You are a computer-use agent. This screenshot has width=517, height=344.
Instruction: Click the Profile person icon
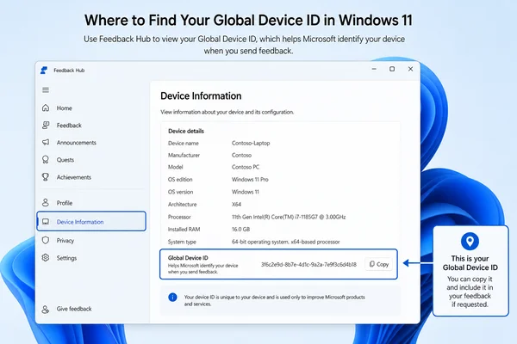coord(46,202)
